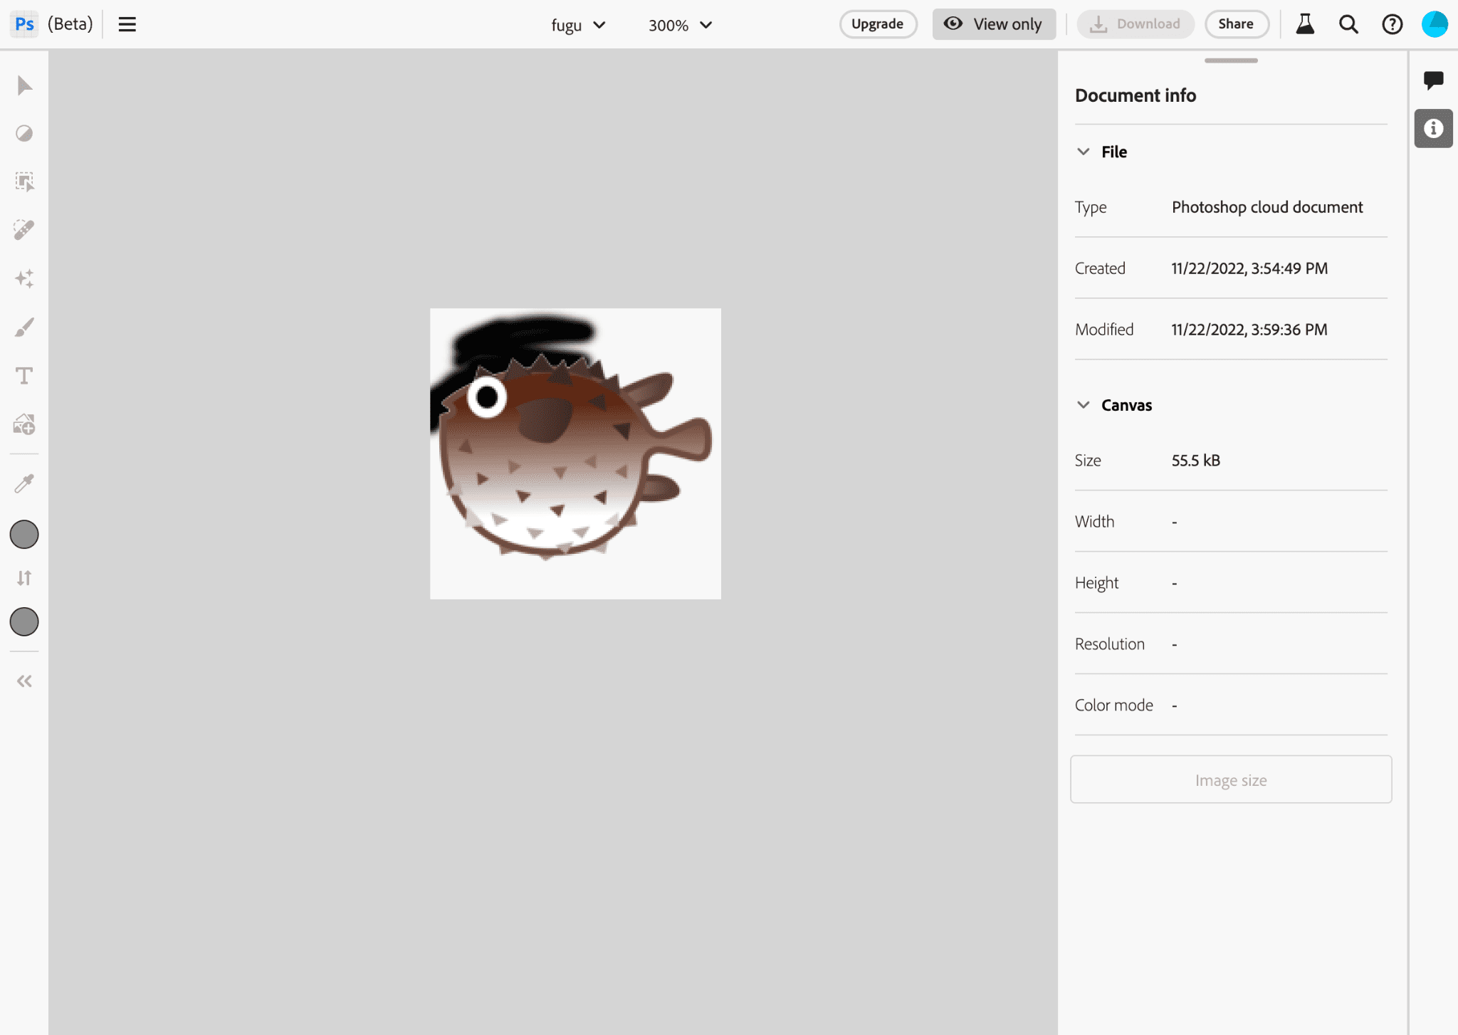Viewport: 1458px width, 1035px height.
Task: Click the Share button
Action: 1233,25
